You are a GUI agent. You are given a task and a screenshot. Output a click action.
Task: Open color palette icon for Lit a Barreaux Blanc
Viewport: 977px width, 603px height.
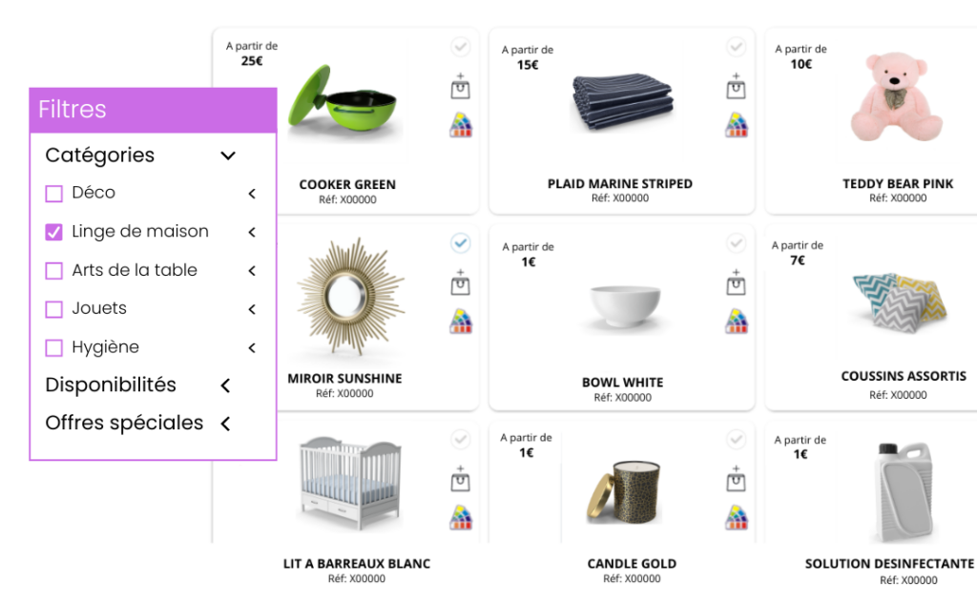coord(461,517)
